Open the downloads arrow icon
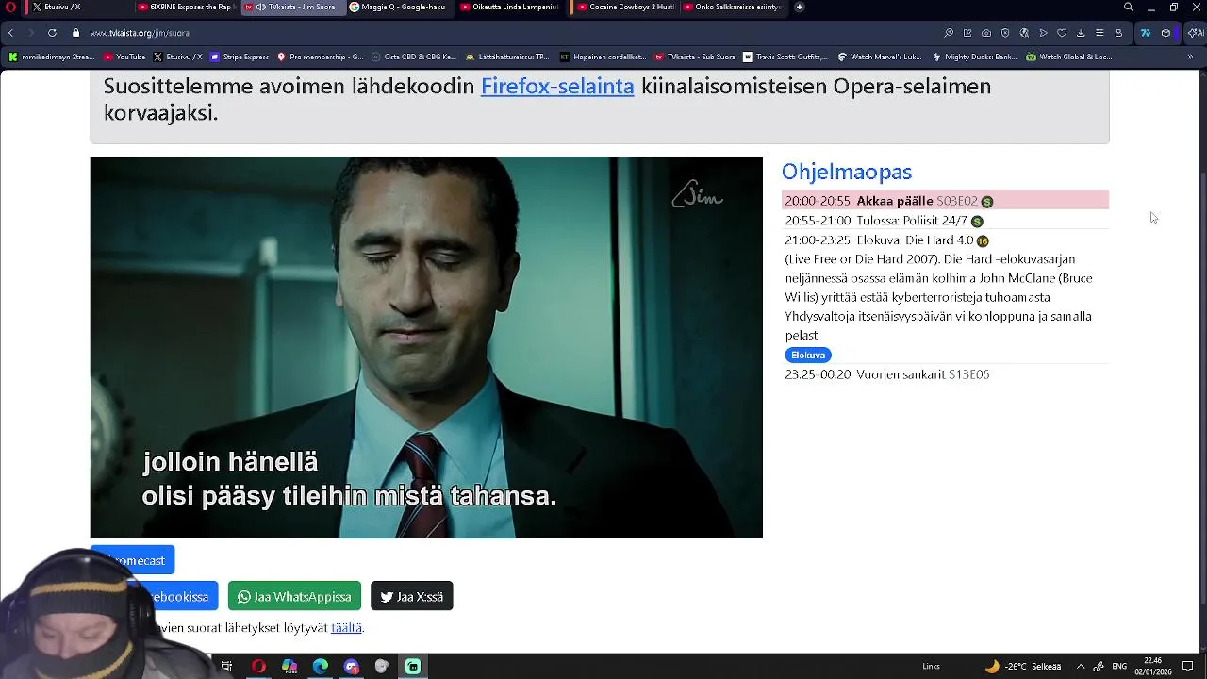The width and height of the screenshot is (1207, 679). [1081, 33]
